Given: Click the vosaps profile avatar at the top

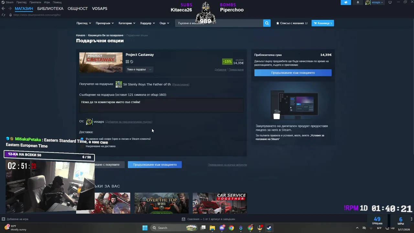Looking at the screenshot, I should coord(368,2).
